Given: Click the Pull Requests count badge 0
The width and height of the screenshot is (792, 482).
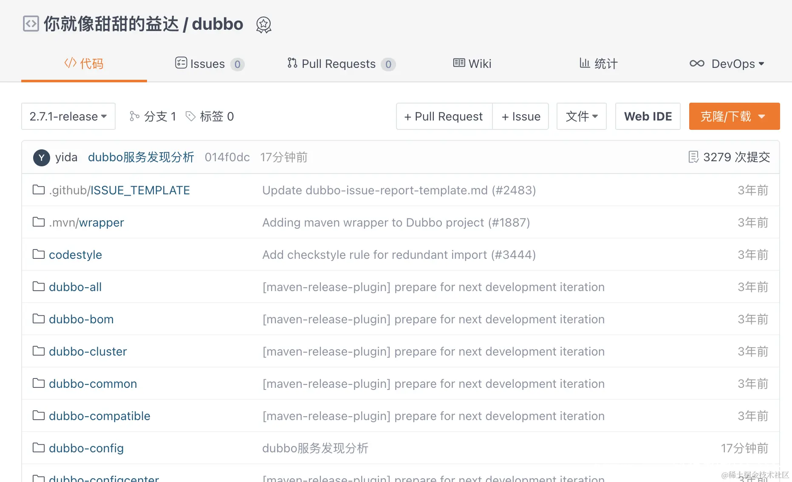Looking at the screenshot, I should (x=388, y=64).
